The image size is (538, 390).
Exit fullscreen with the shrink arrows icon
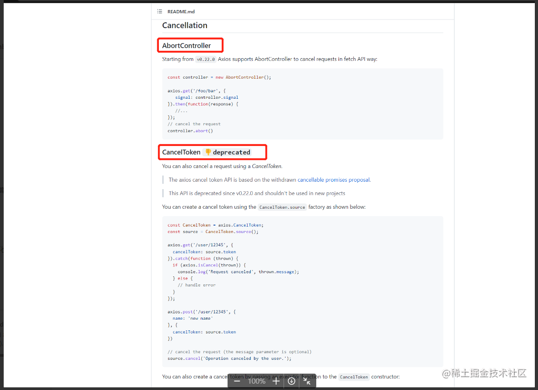pos(307,381)
